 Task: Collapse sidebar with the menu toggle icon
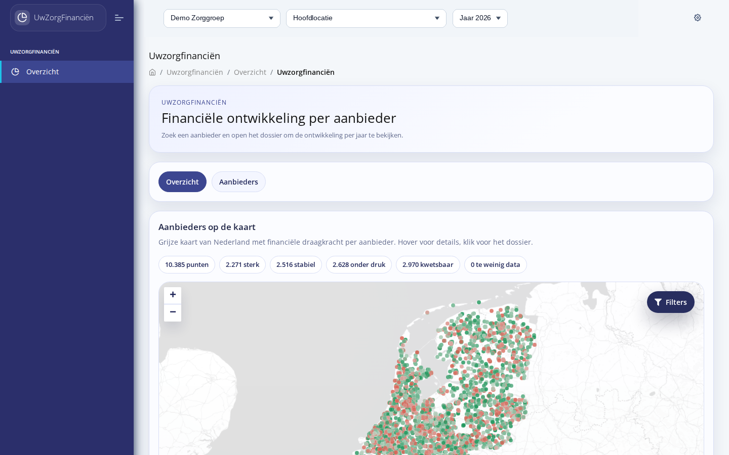[119, 18]
